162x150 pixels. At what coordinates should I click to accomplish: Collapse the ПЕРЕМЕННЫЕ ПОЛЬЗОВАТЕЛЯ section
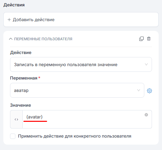[x=11, y=39]
